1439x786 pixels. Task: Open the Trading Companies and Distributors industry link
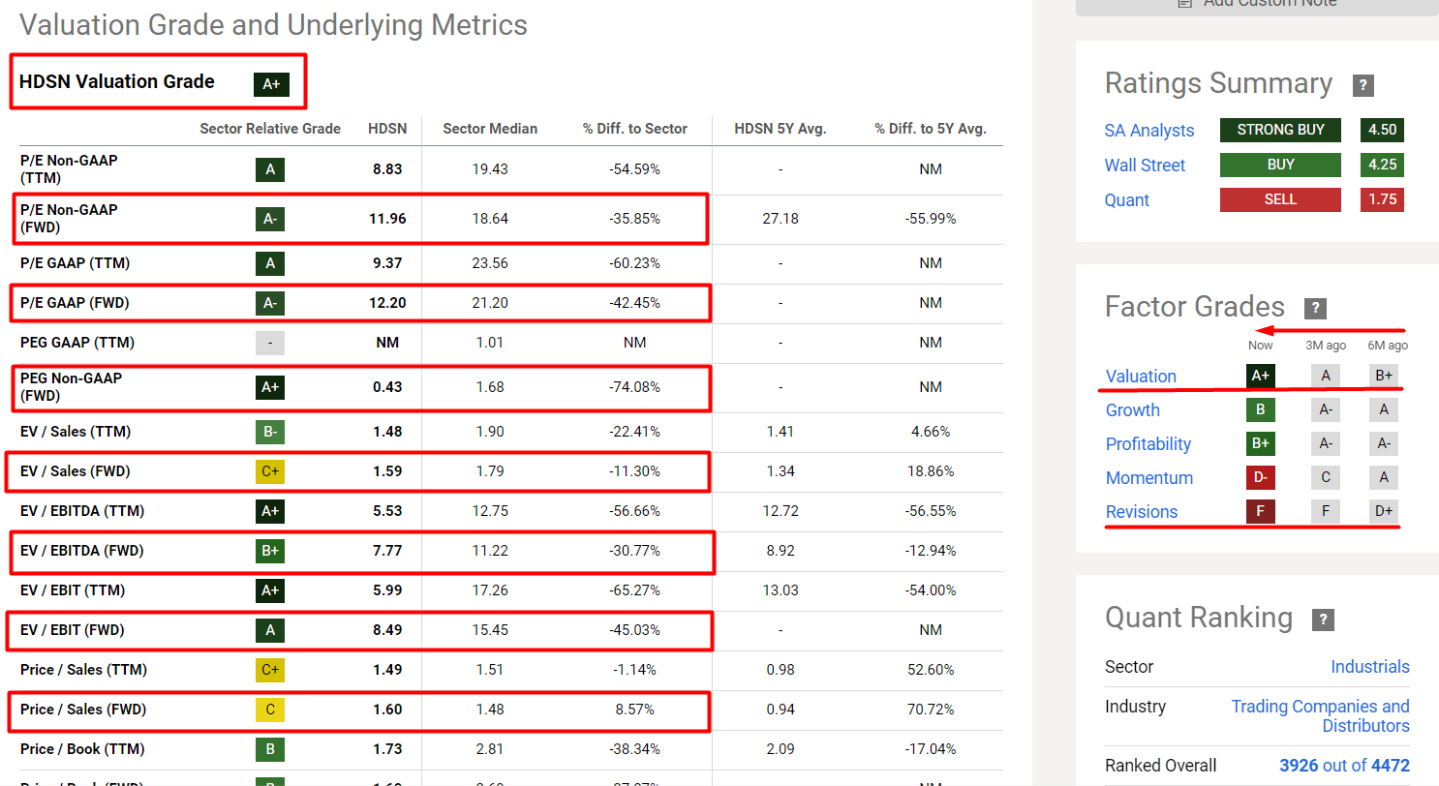[1321, 716]
